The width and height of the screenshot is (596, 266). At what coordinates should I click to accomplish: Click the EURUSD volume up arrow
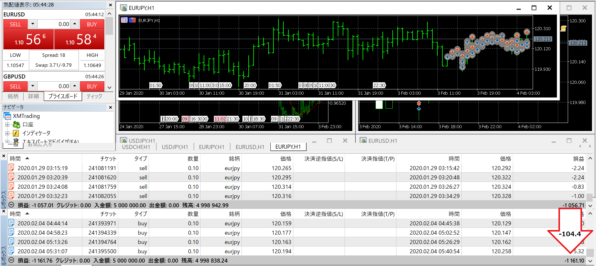pos(74,24)
